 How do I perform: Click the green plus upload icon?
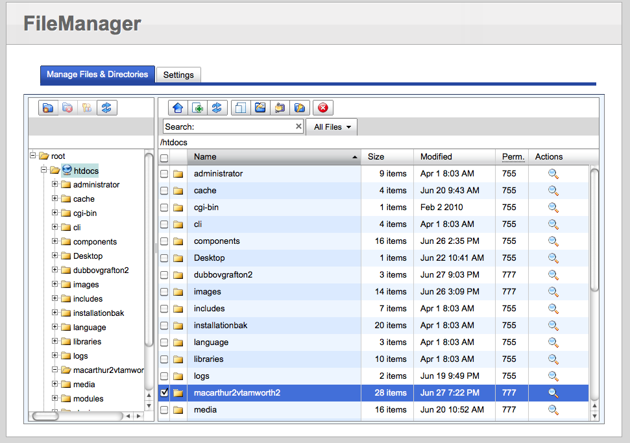click(198, 108)
